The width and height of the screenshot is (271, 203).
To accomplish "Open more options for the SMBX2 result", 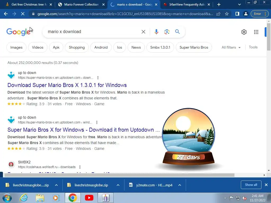I will pos(80,167).
